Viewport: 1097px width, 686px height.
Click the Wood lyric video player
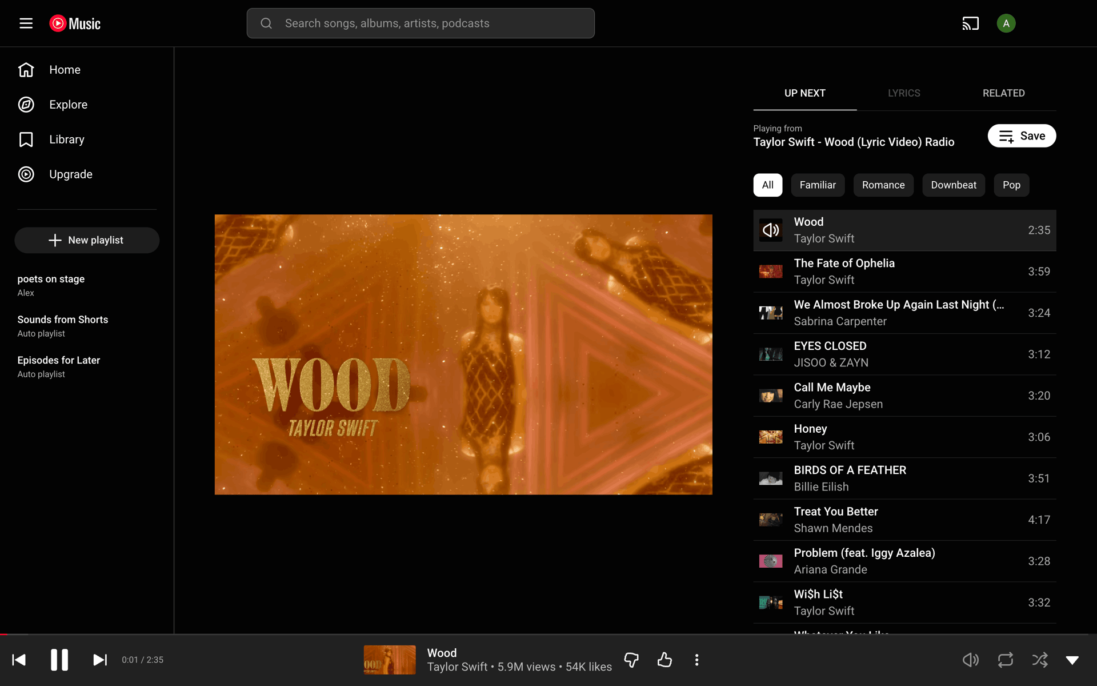(463, 354)
